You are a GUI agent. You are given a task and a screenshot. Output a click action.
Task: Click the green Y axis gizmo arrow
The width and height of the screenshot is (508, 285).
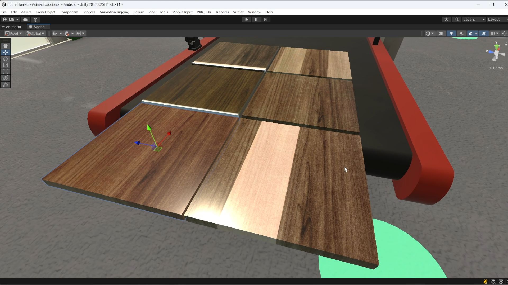pyautogui.click(x=149, y=128)
